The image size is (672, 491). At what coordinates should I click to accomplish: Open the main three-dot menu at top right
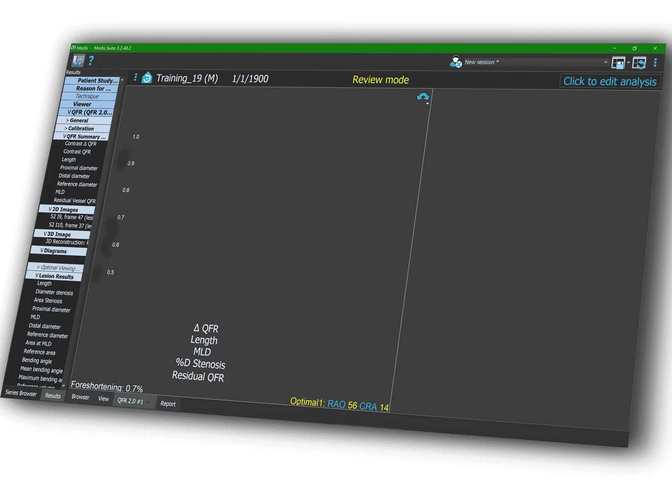pos(655,63)
